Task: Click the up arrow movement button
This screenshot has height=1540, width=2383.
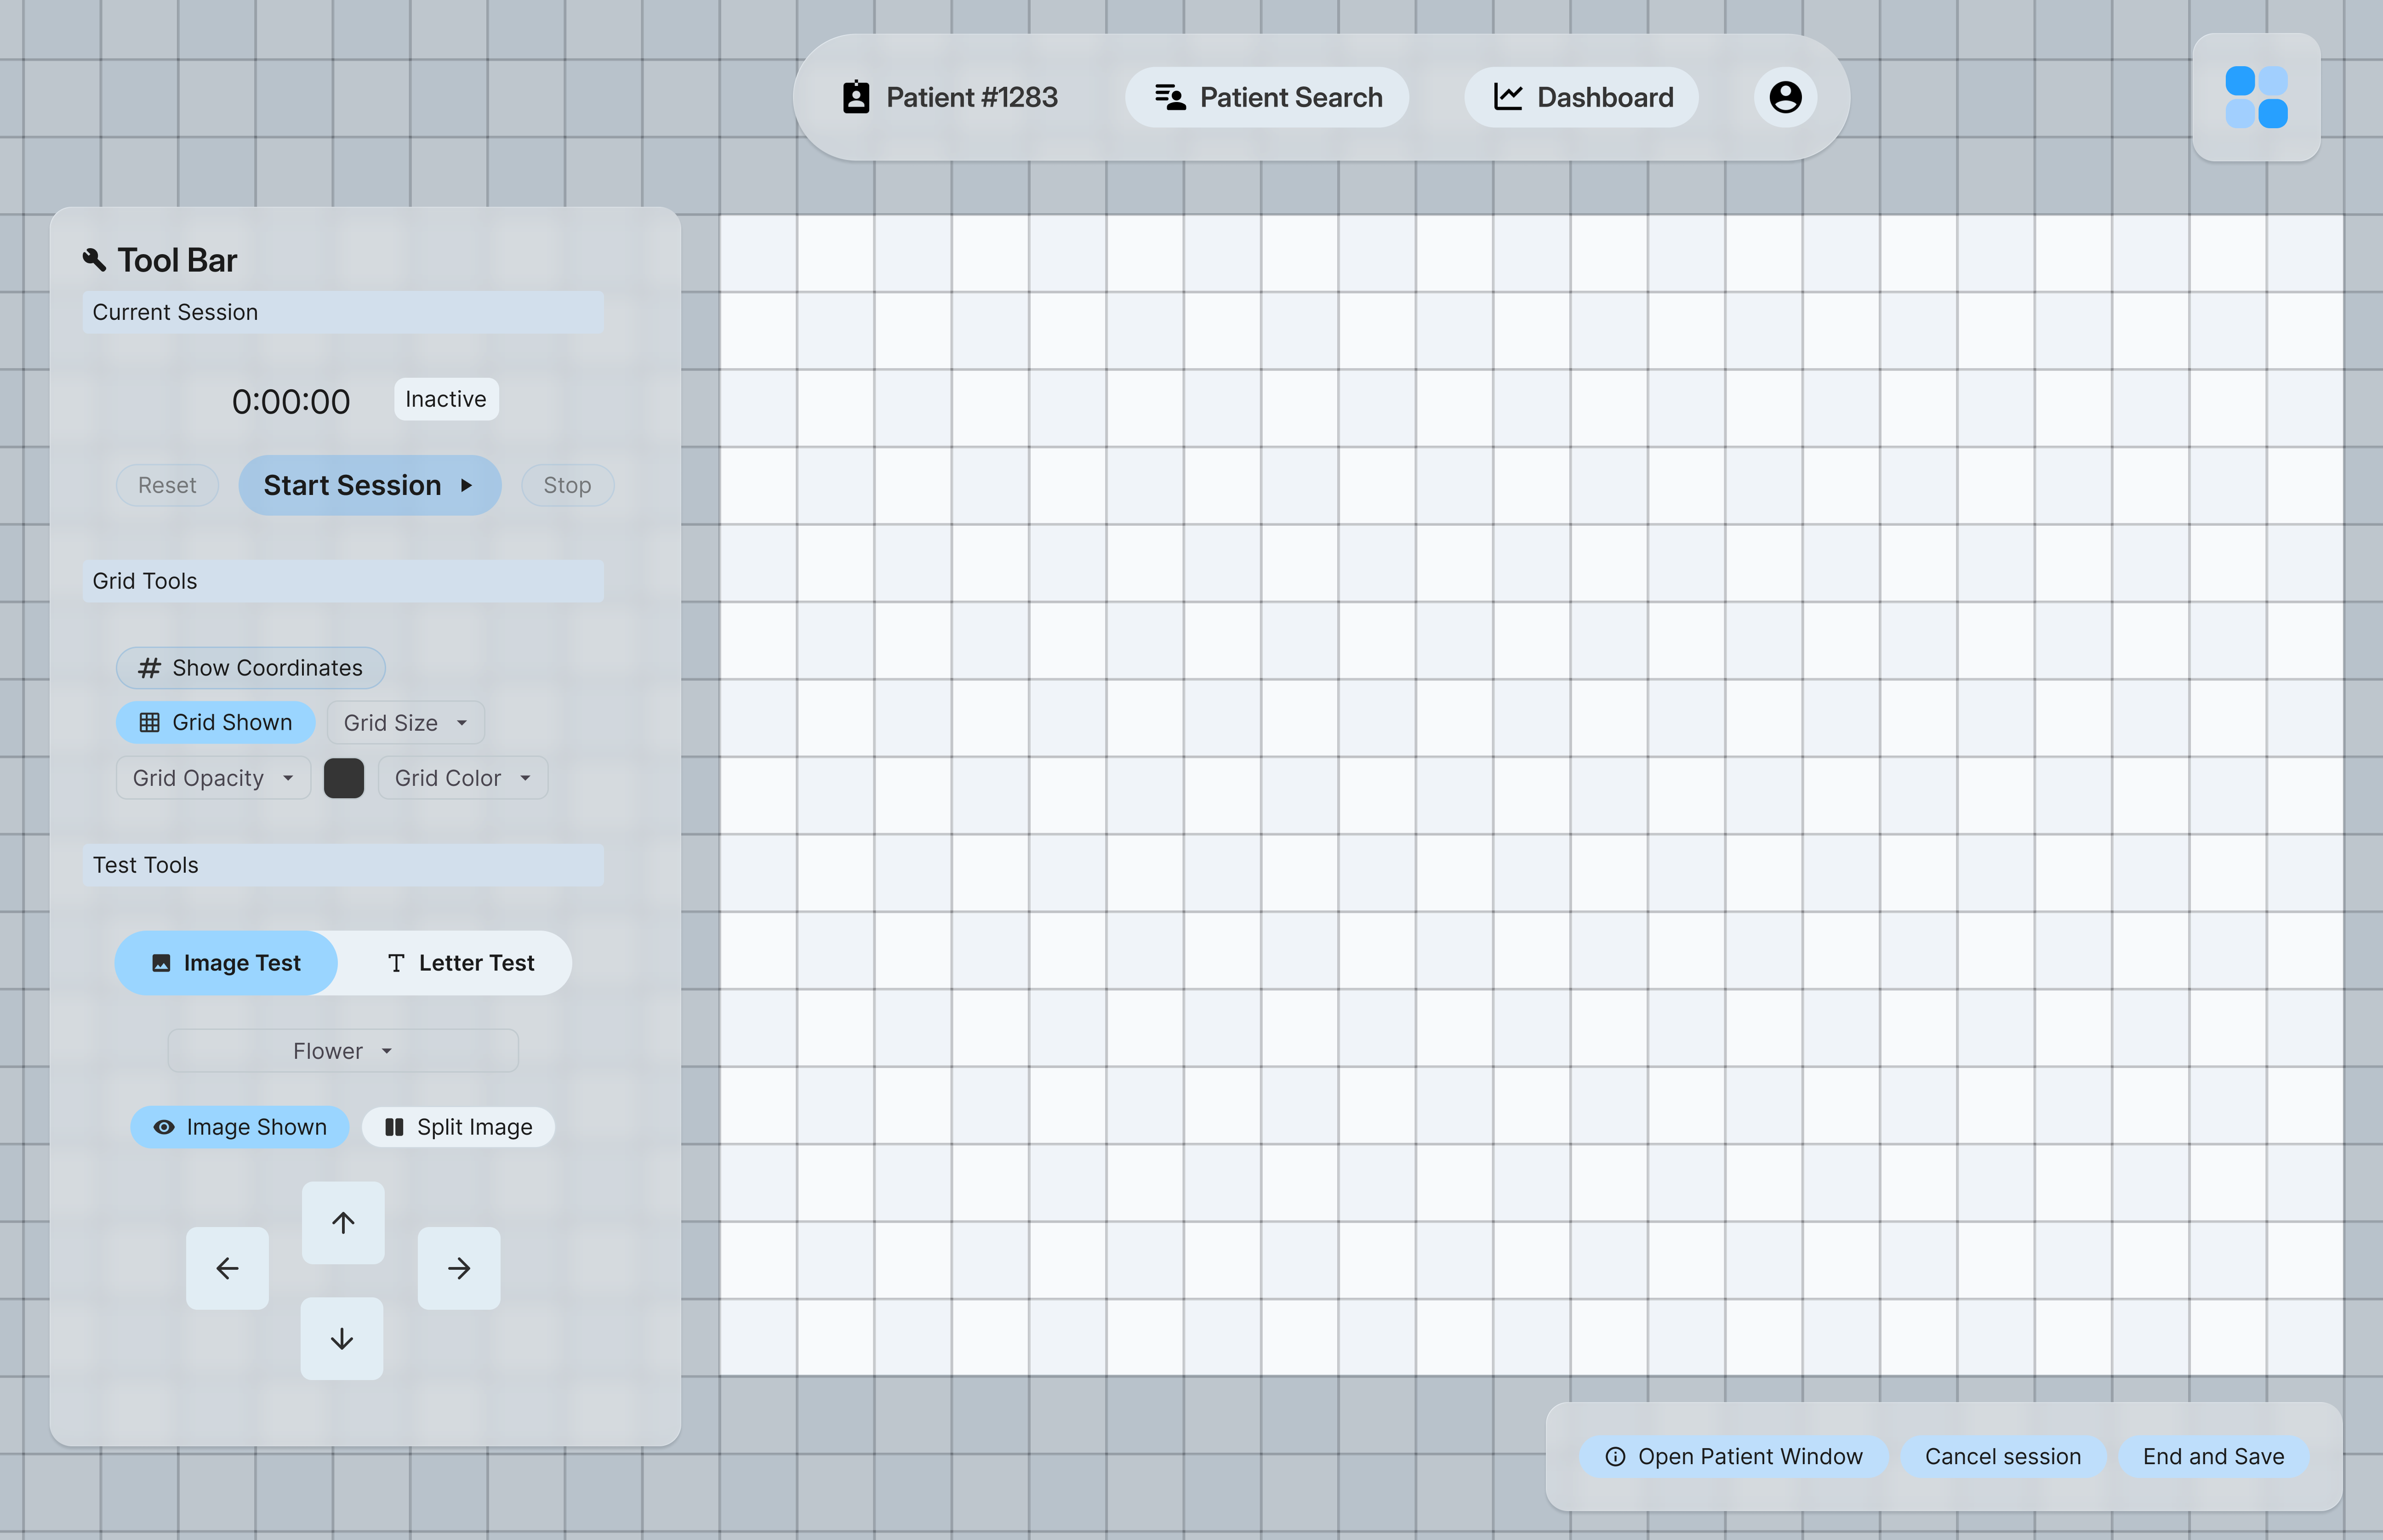Action: click(x=343, y=1222)
